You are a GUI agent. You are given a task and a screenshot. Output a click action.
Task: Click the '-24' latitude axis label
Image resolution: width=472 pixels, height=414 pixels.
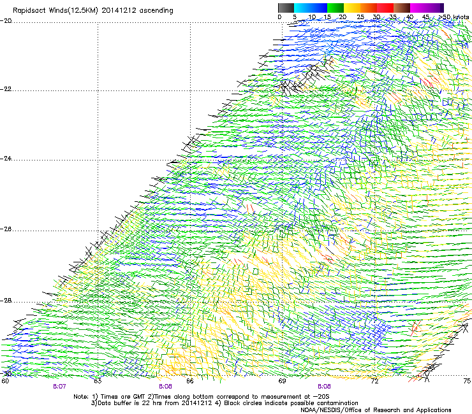point(6,158)
